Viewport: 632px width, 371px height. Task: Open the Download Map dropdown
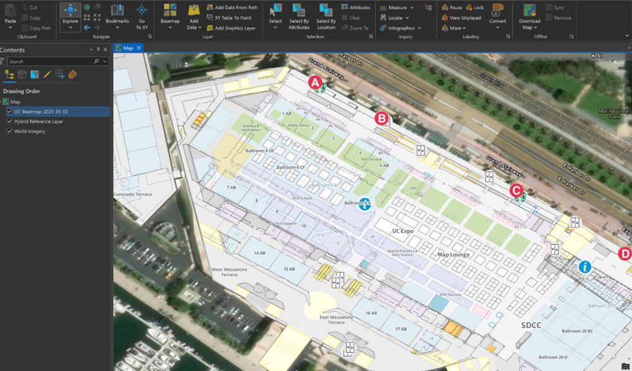tap(535, 28)
